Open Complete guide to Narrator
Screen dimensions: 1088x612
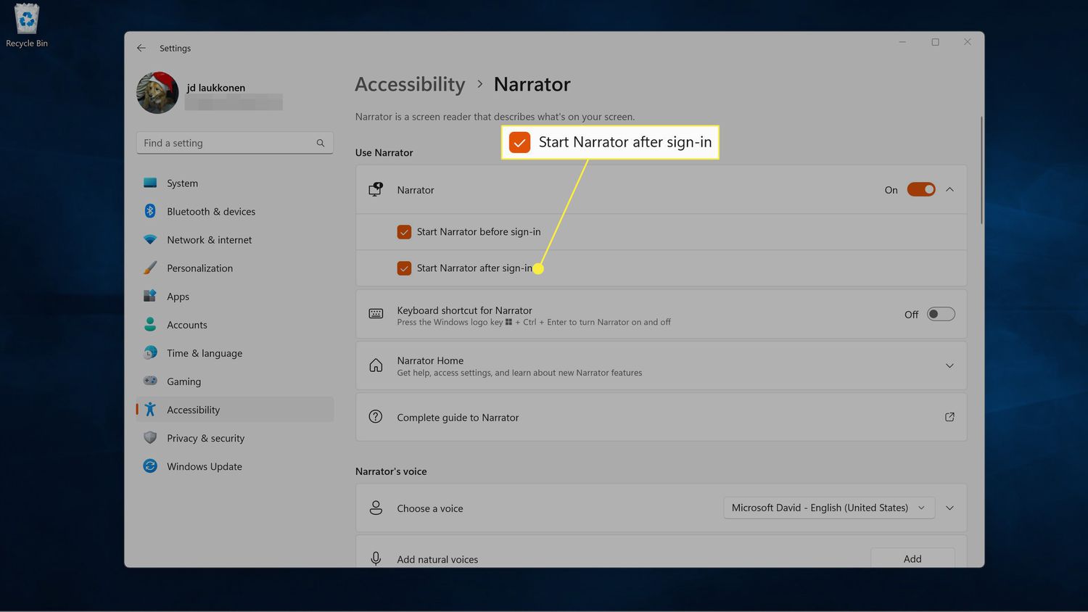click(662, 417)
